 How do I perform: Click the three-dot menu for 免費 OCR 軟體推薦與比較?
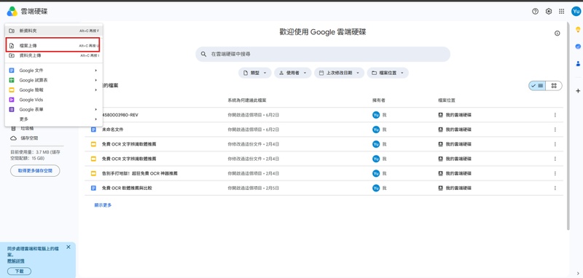click(555, 188)
